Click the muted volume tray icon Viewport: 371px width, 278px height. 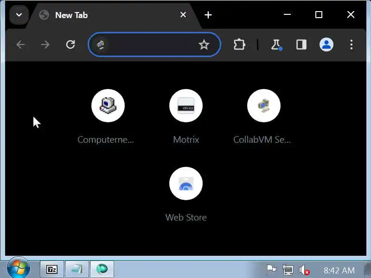pos(304,270)
